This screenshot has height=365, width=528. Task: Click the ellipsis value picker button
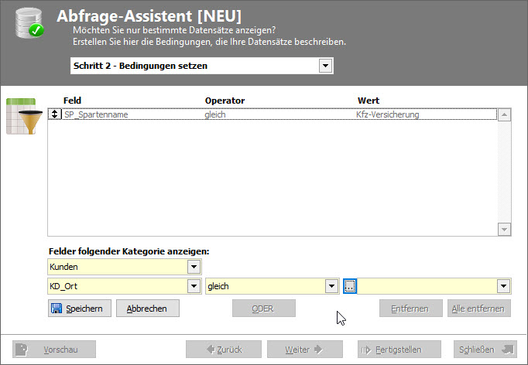(x=350, y=287)
